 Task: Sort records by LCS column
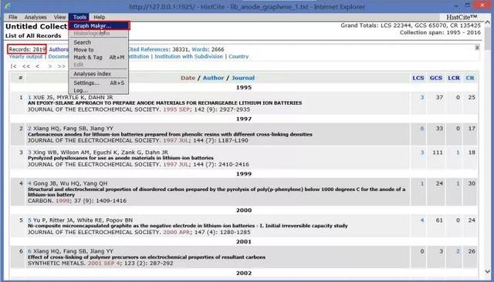(x=418, y=78)
